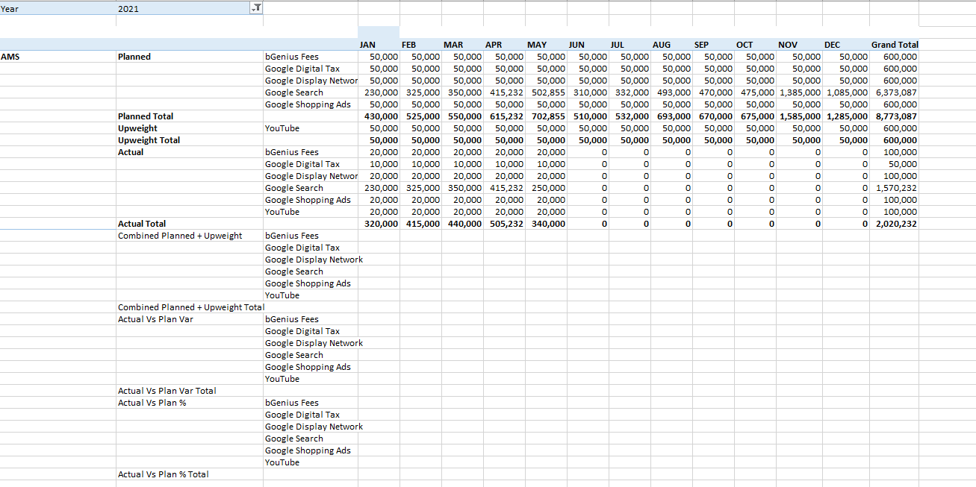The height and width of the screenshot is (487, 976).
Task: Click Planned Google Search JUN value 310,000
Action: point(590,92)
